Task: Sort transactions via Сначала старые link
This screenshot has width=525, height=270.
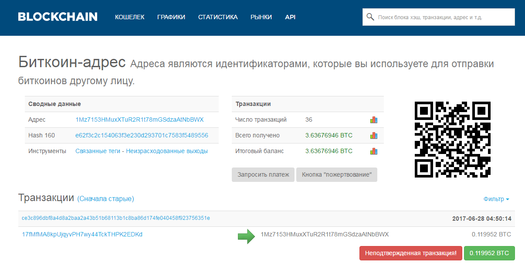Action: [x=106, y=199]
